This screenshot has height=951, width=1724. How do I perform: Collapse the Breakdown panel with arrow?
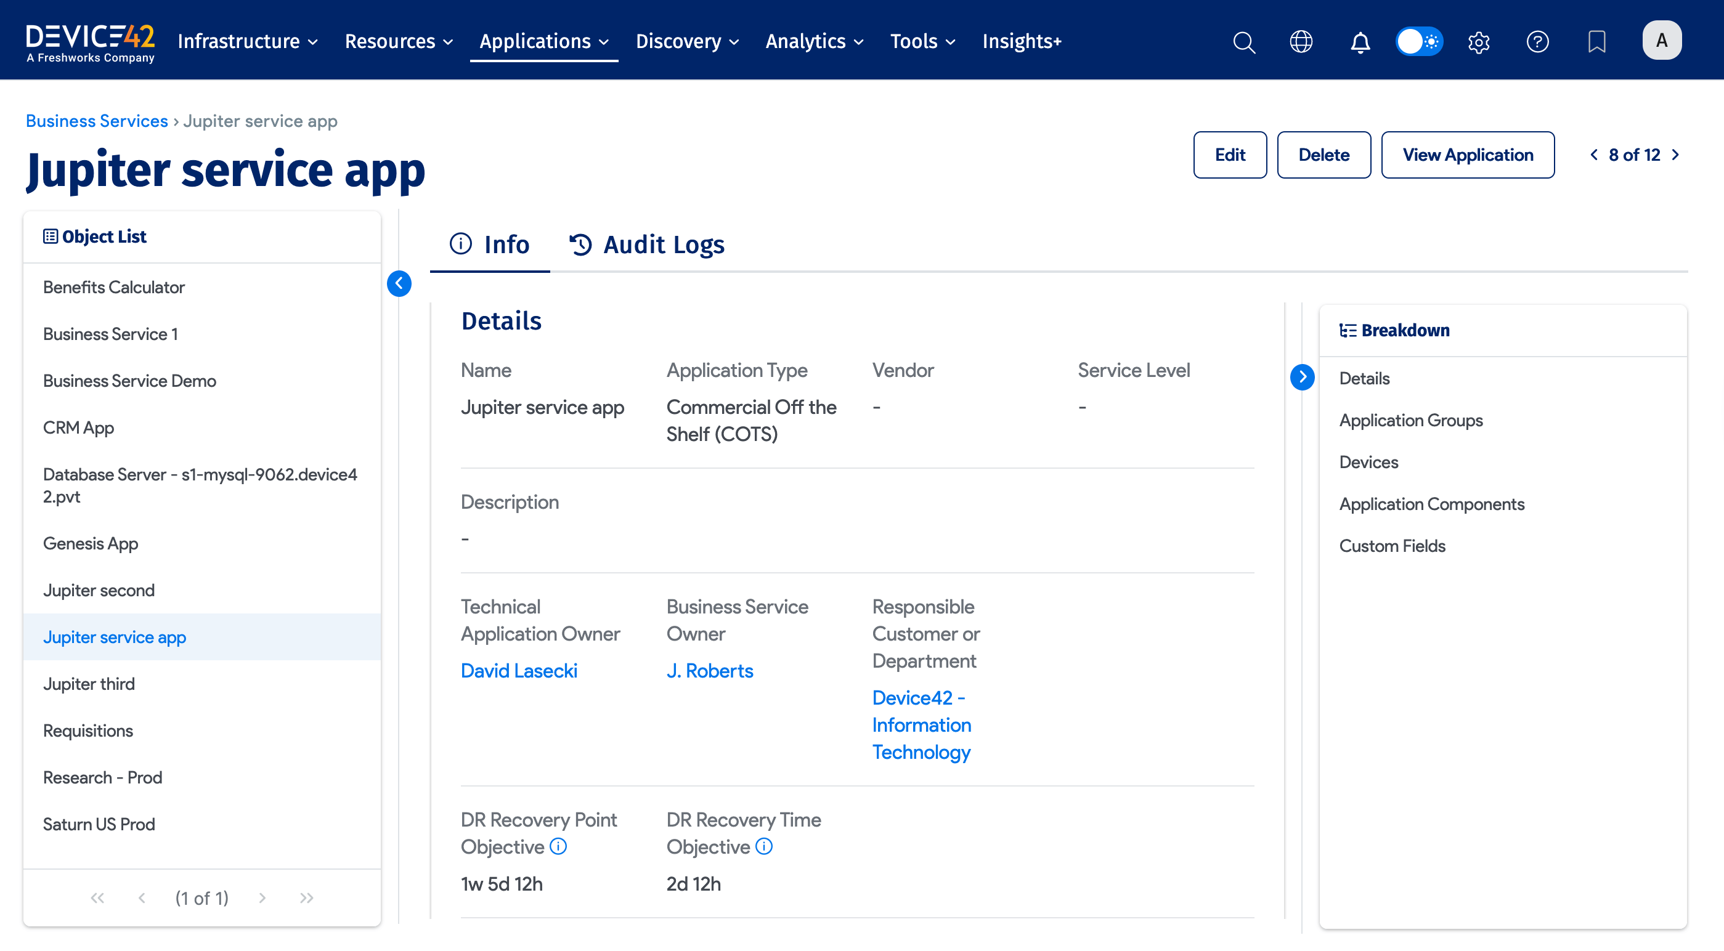(x=1302, y=377)
